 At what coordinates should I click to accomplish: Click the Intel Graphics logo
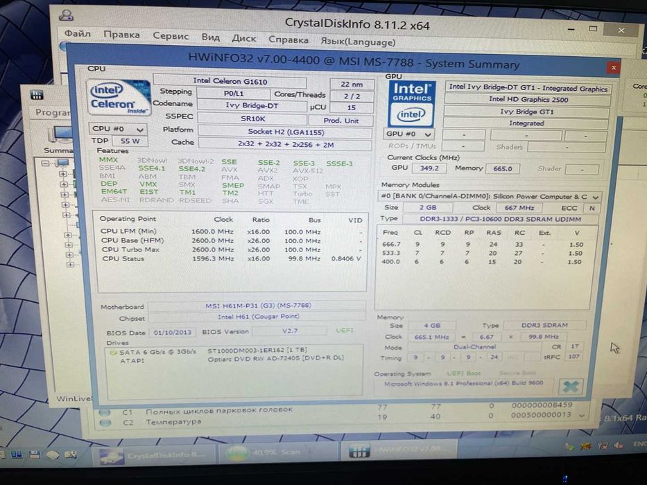pos(412,104)
